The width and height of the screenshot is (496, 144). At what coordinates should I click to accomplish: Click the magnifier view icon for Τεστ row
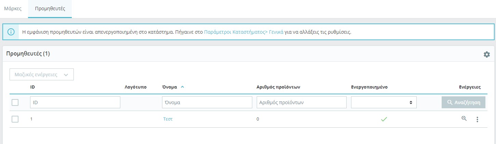tap(464, 119)
